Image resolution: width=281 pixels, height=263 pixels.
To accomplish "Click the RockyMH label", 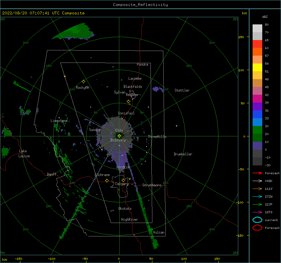I will (82, 88).
